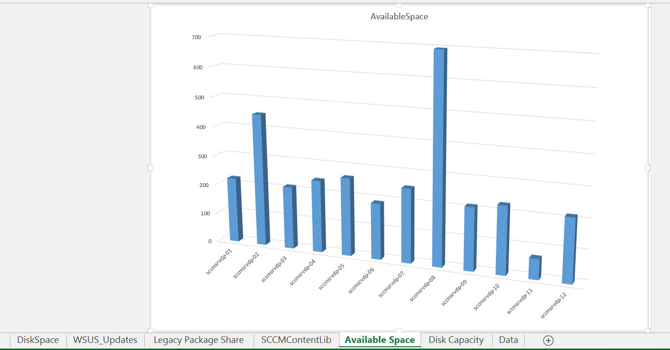Click the sccmsrvdp-01 bar
Image resolution: width=670 pixels, height=350 pixels.
(x=233, y=209)
